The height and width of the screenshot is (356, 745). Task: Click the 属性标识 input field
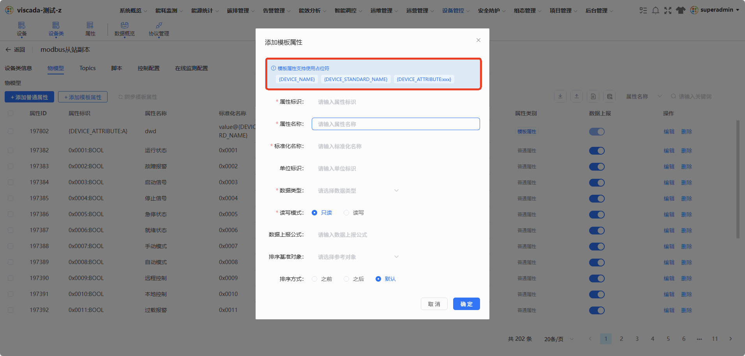395,102
